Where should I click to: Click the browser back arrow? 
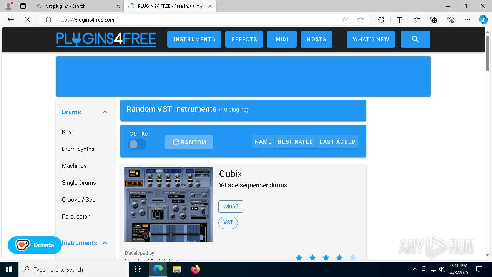(11, 20)
